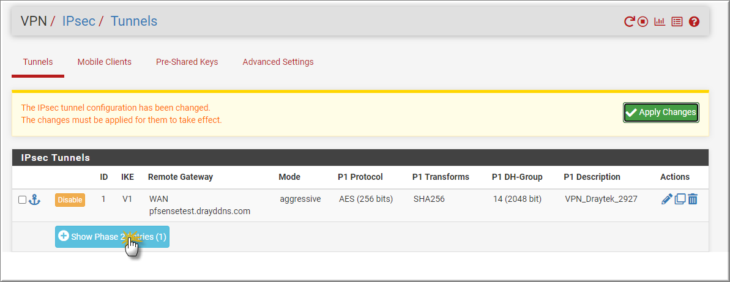Open the Pre-Shared Keys tab
730x282 pixels.
187,62
